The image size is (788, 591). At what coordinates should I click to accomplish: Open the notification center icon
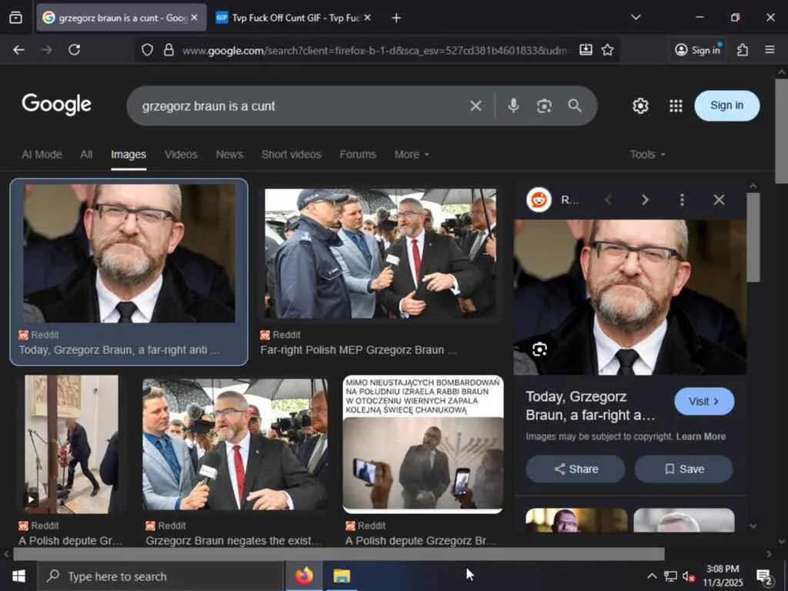[764, 577]
